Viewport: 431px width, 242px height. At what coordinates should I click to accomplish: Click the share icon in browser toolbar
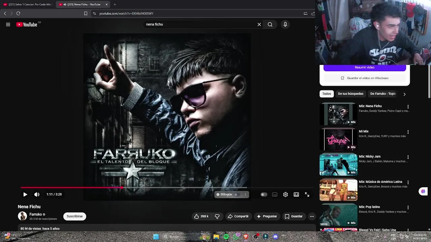[x=313, y=13]
